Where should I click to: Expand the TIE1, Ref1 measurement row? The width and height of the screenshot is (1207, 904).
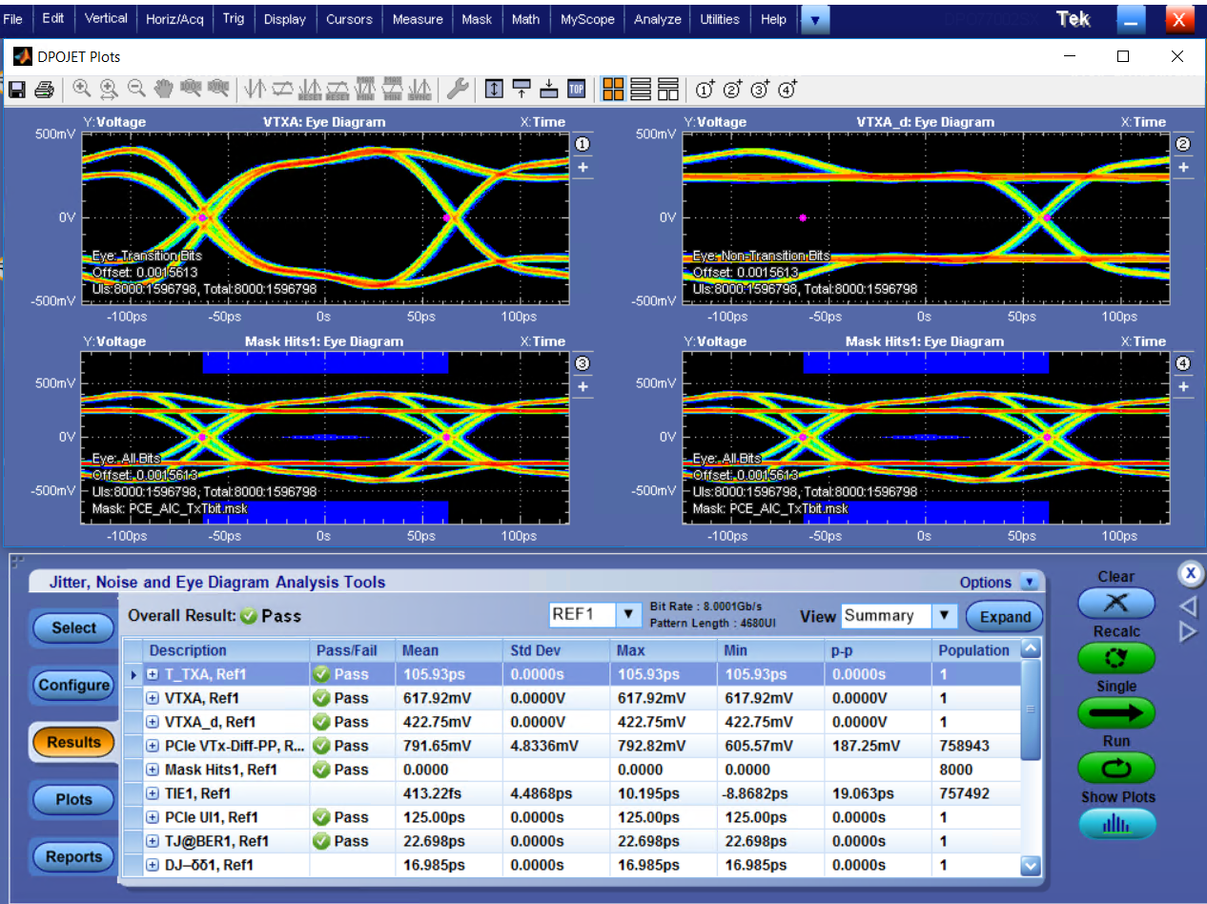pos(153,793)
